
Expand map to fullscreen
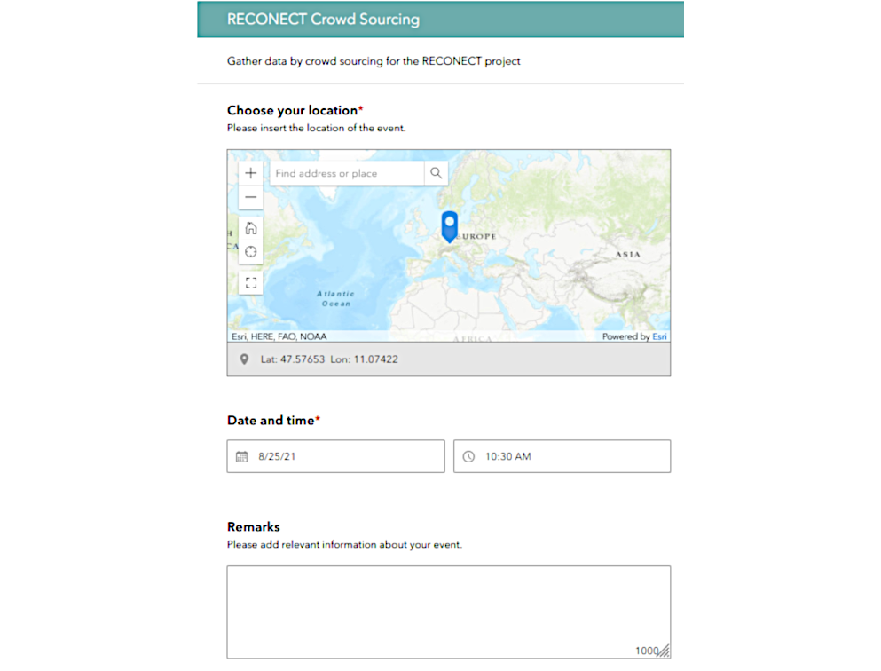(x=250, y=282)
